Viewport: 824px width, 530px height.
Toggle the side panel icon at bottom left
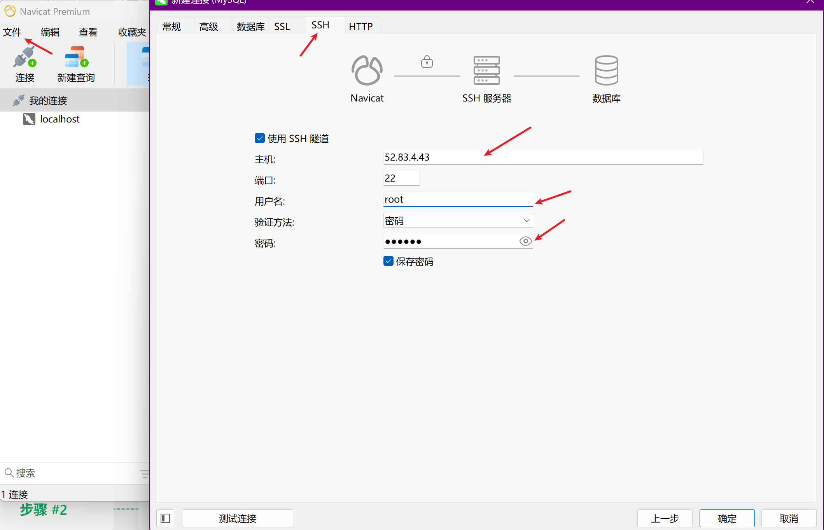pyautogui.click(x=165, y=518)
